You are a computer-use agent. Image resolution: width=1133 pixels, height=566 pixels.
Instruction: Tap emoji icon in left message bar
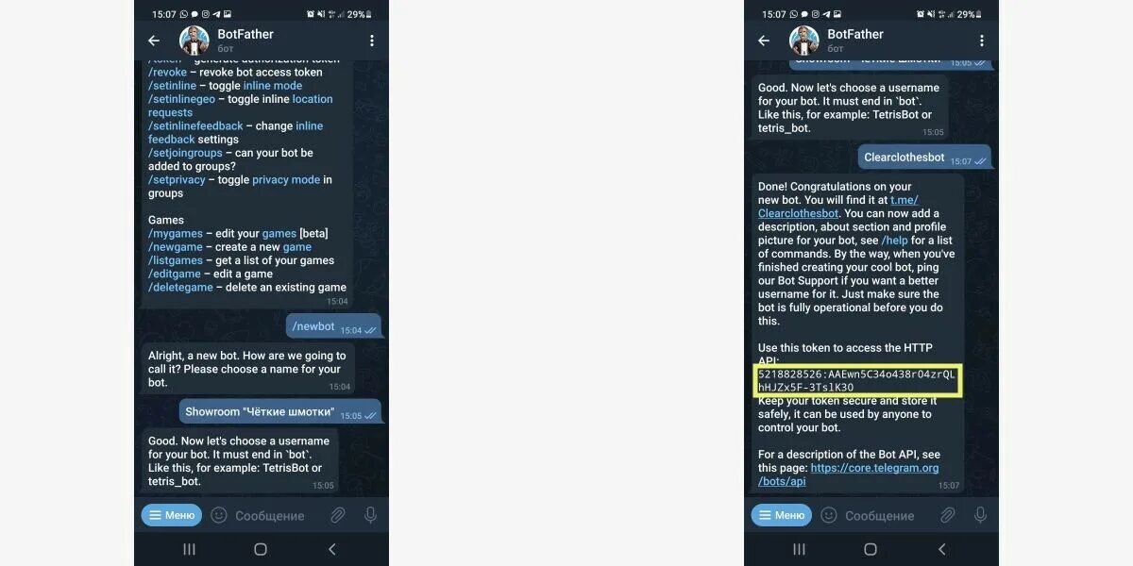(219, 515)
